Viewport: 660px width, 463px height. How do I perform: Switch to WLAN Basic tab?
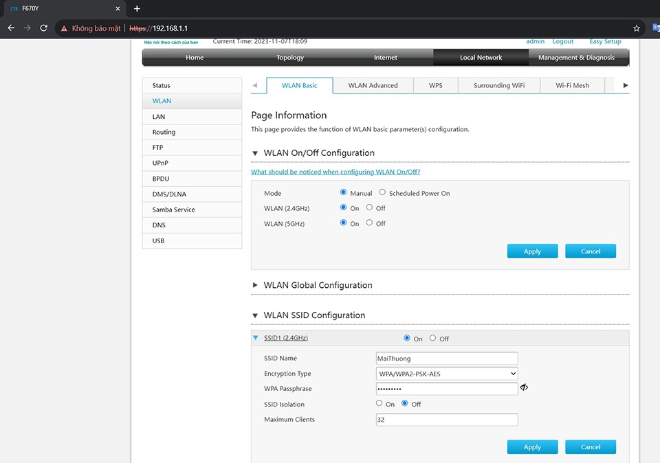click(299, 85)
